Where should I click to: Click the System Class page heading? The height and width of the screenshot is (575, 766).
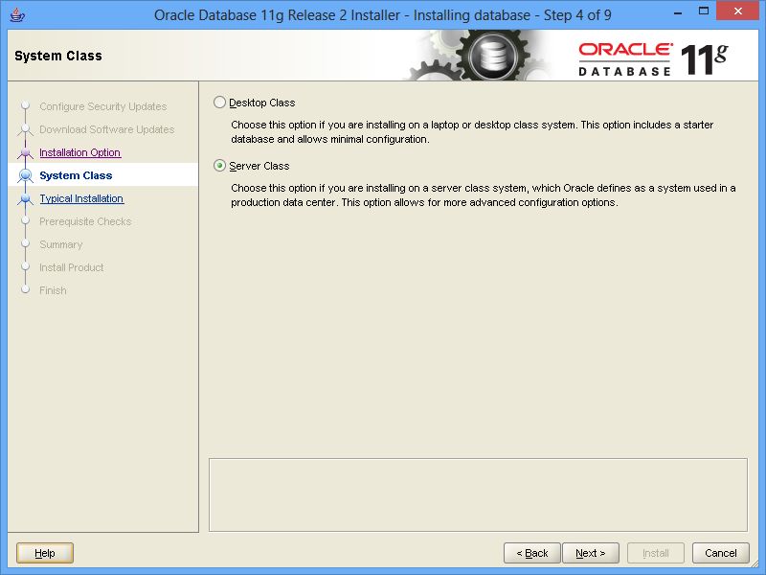click(x=58, y=56)
